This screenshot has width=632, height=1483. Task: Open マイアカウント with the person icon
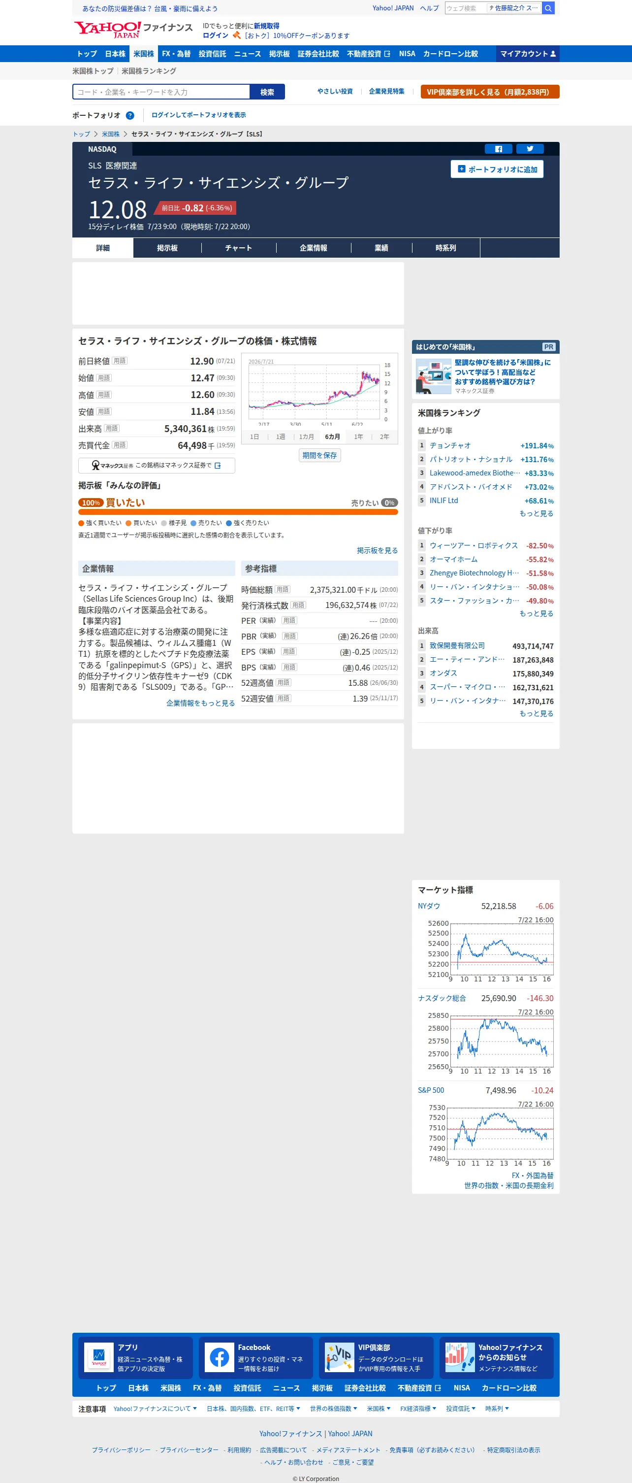click(528, 54)
